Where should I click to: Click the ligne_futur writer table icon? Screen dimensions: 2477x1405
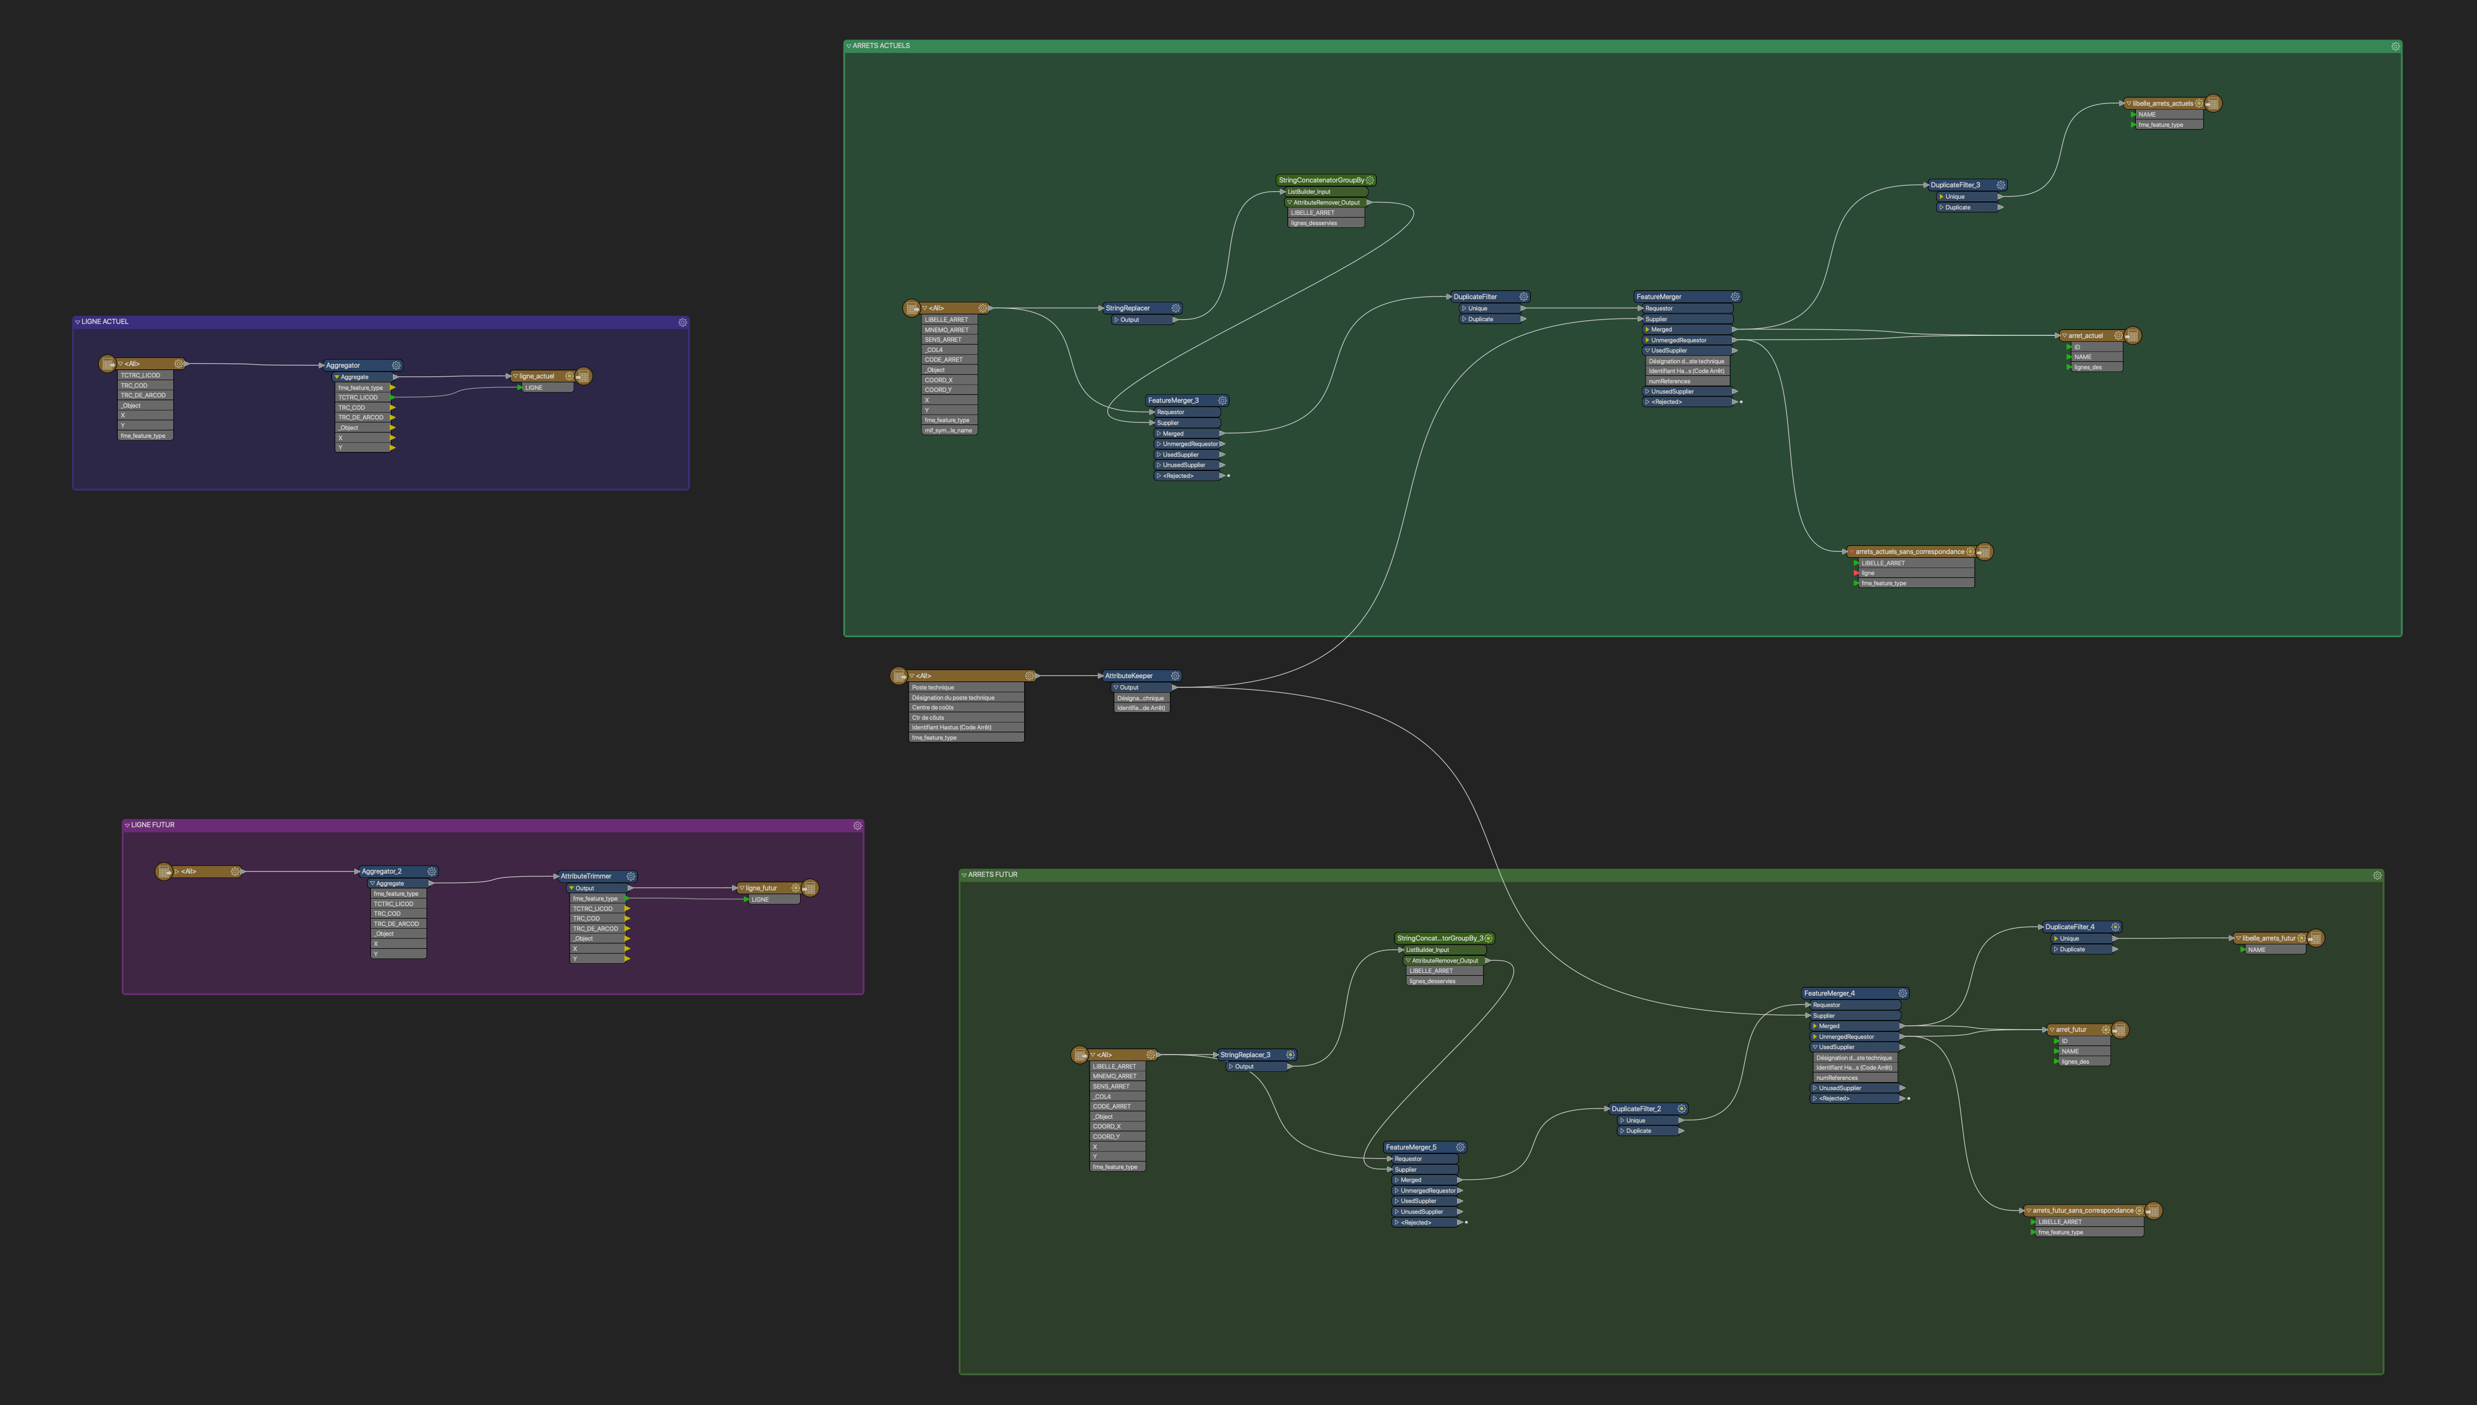[x=810, y=888]
